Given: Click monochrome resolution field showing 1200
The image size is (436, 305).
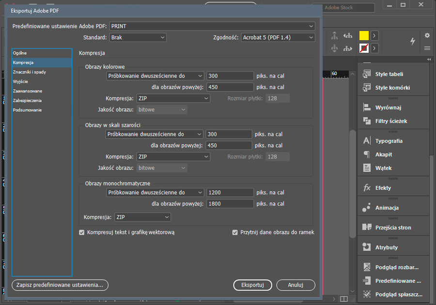Looking at the screenshot, I should (230, 193).
